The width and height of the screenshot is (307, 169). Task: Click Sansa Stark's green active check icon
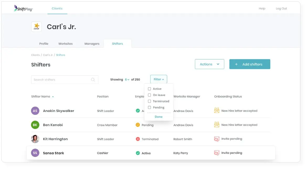[138, 153]
